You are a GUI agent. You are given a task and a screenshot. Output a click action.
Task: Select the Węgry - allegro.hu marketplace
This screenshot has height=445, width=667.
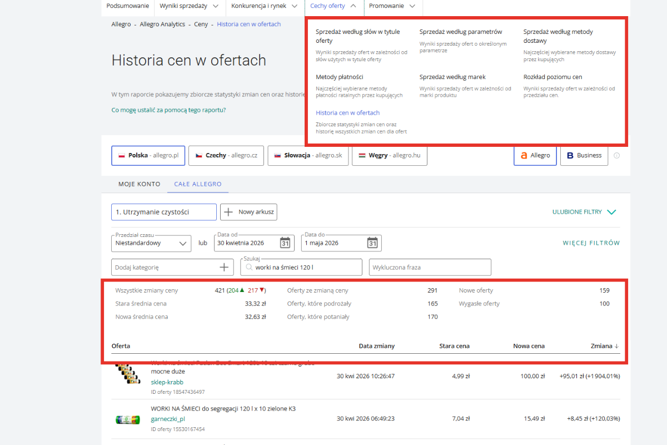(x=390, y=156)
